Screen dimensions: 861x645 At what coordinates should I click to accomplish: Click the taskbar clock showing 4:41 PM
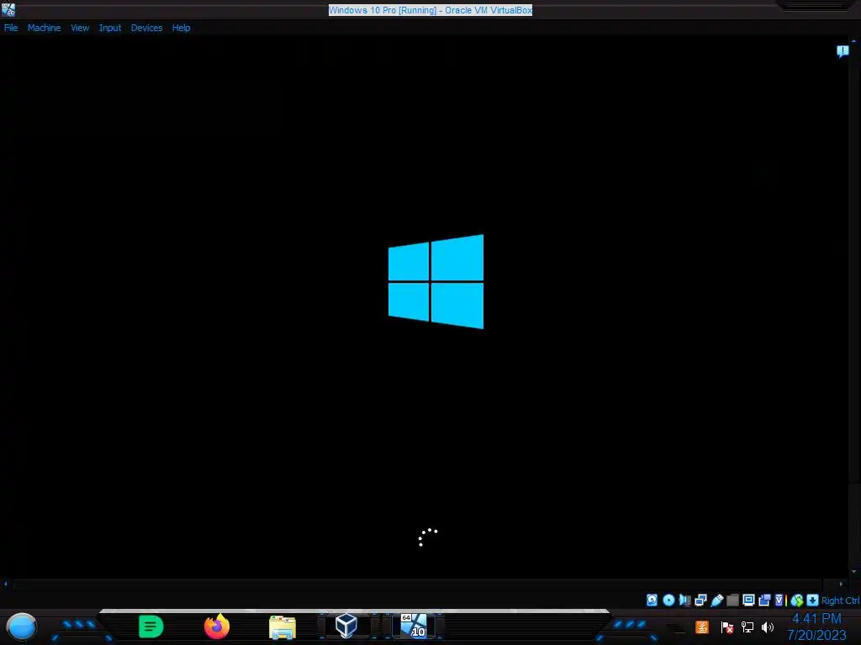816,627
